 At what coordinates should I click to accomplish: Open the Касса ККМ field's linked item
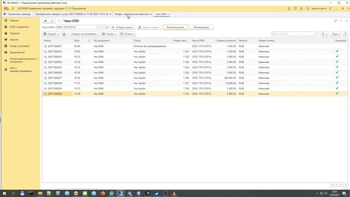[107, 27]
